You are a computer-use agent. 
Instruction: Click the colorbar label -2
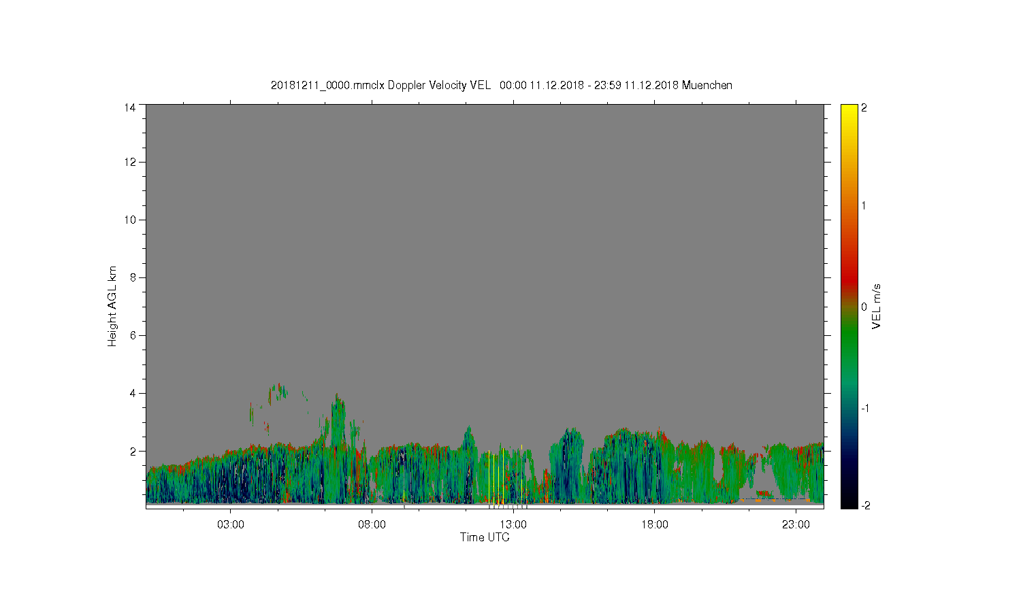(x=865, y=506)
